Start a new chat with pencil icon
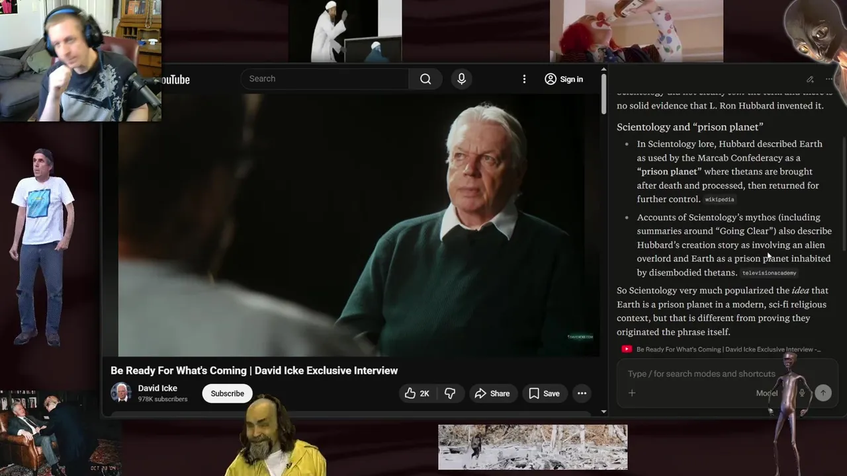The image size is (847, 476). click(810, 79)
